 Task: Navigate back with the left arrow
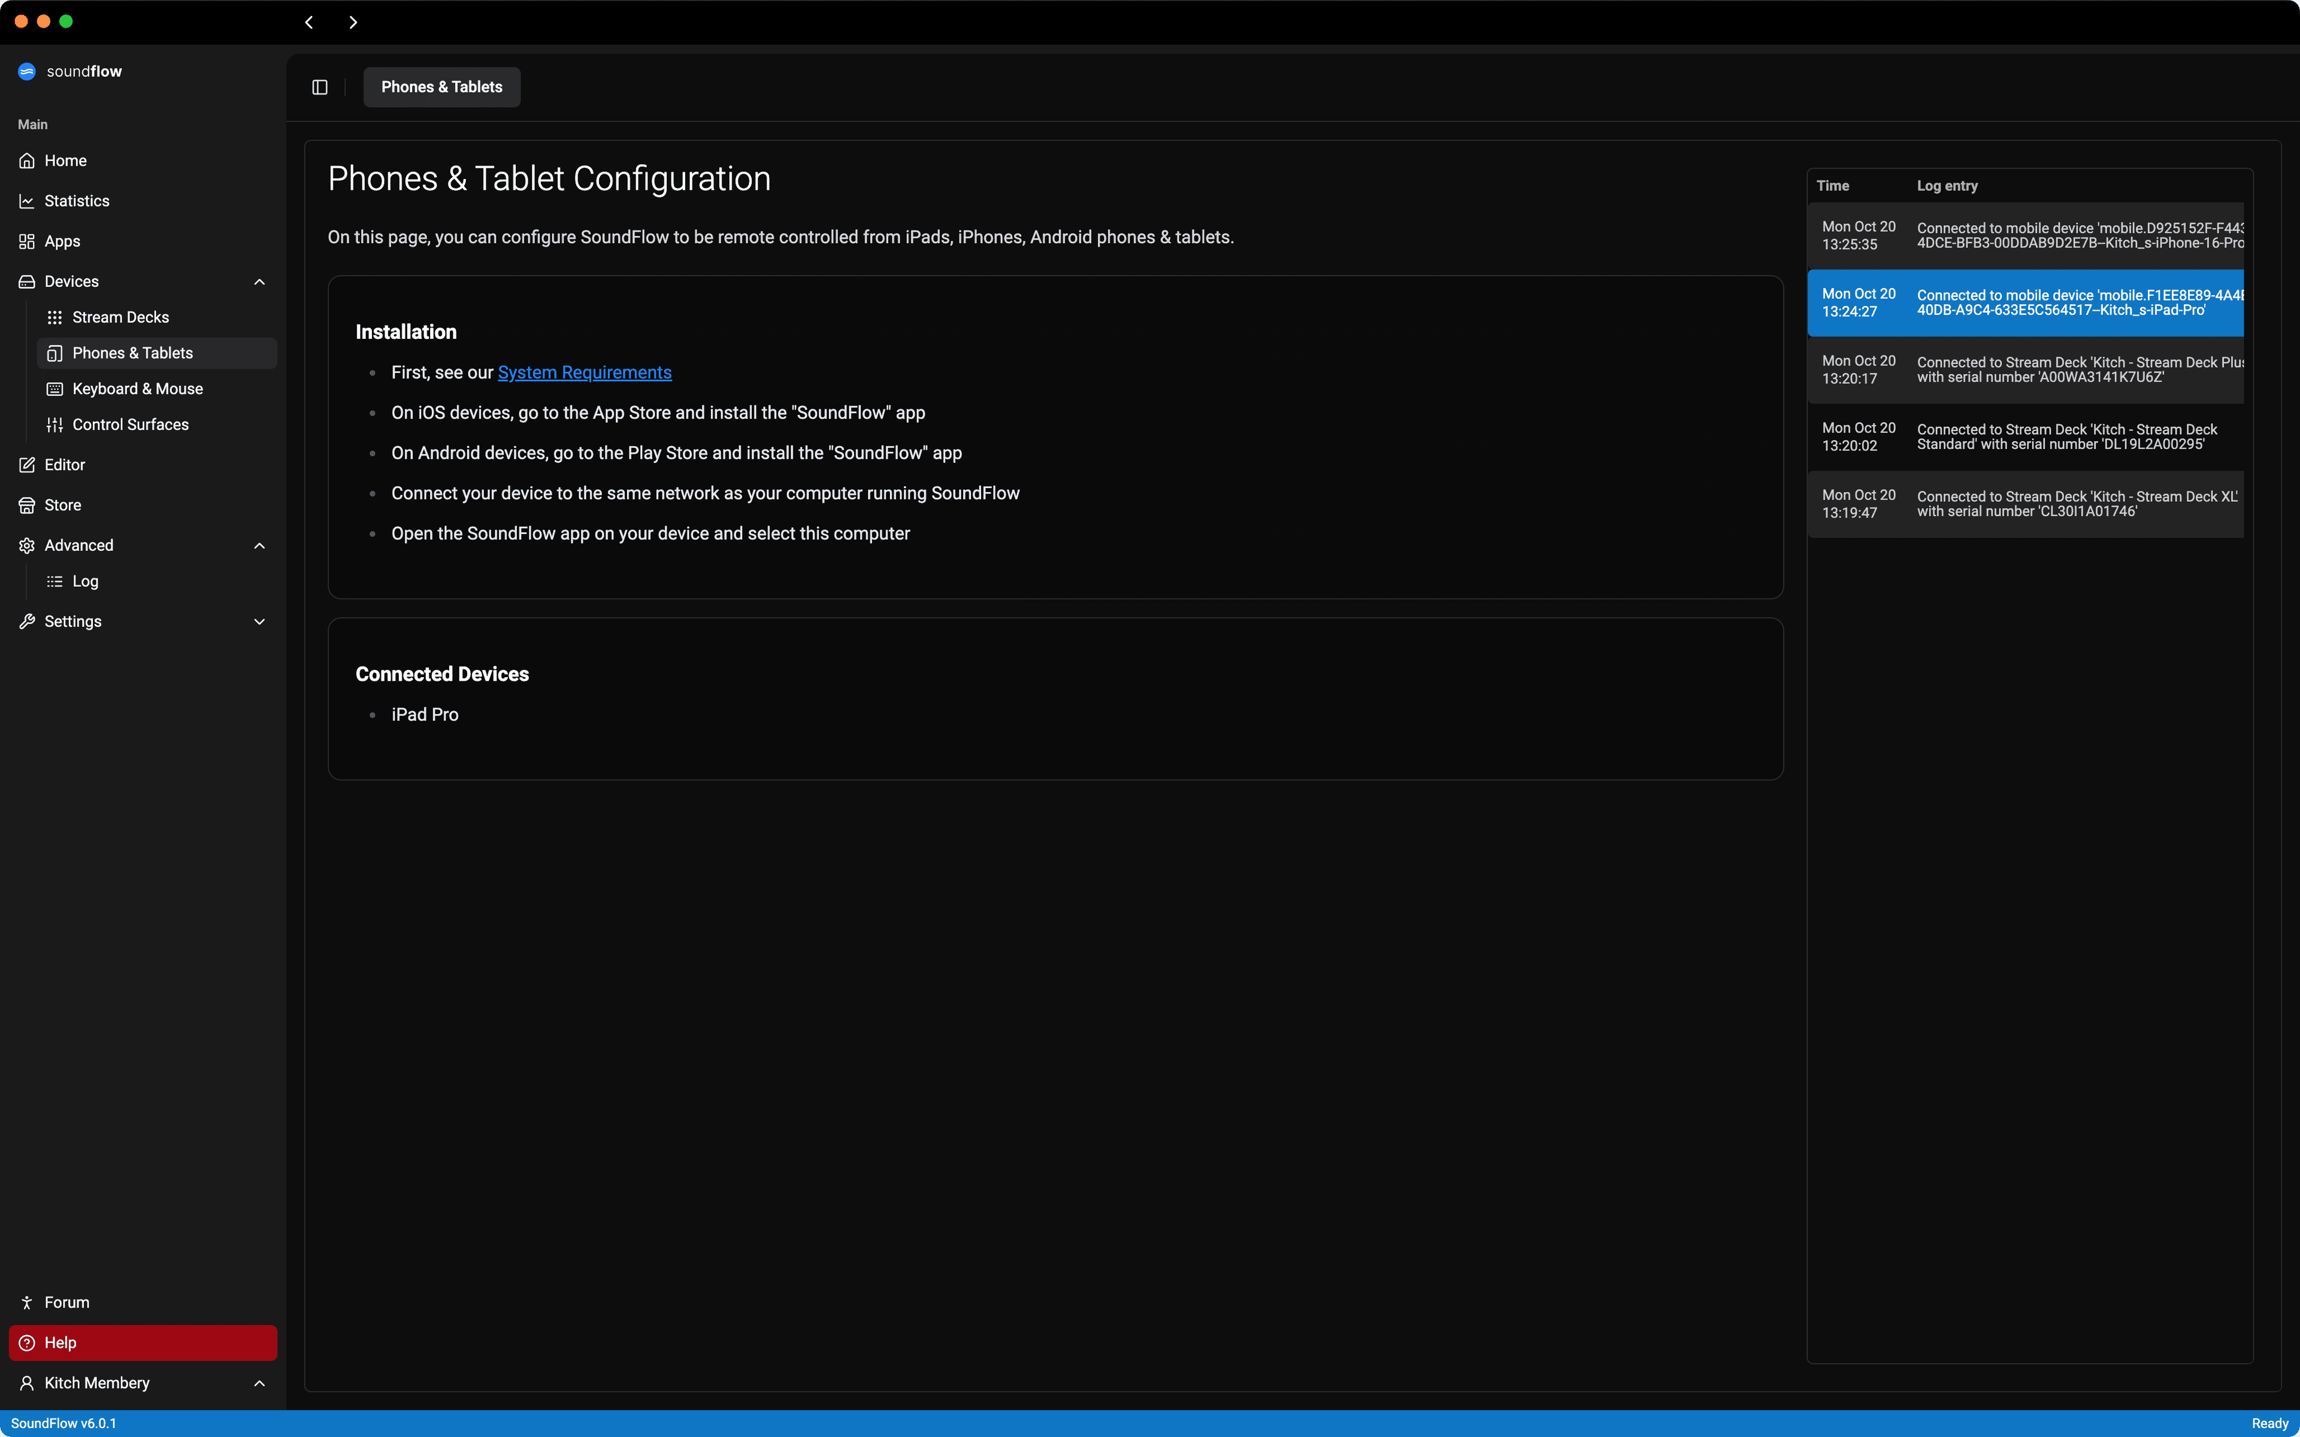(x=309, y=22)
